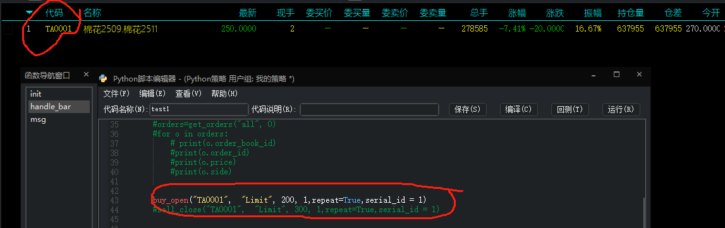Open the 编辑(E) menu
The width and height of the screenshot is (725, 228).
(152, 93)
